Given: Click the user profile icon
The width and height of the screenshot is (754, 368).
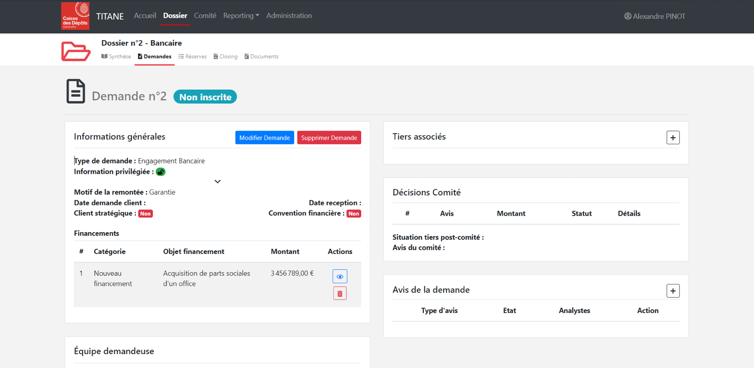Looking at the screenshot, I should tap(627, 16).
